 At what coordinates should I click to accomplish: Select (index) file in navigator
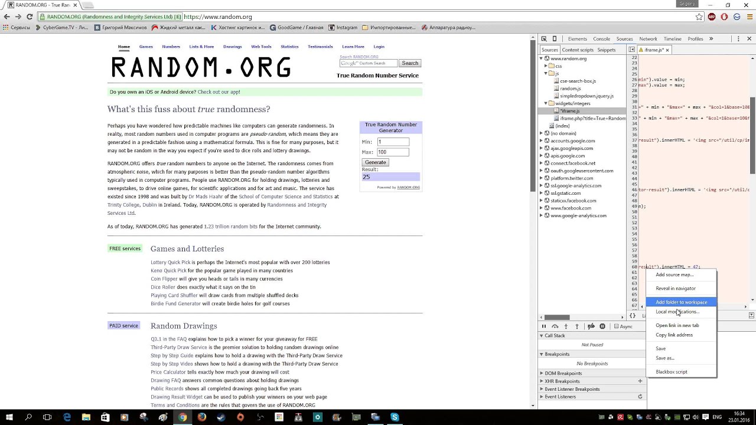pos(562,126)
